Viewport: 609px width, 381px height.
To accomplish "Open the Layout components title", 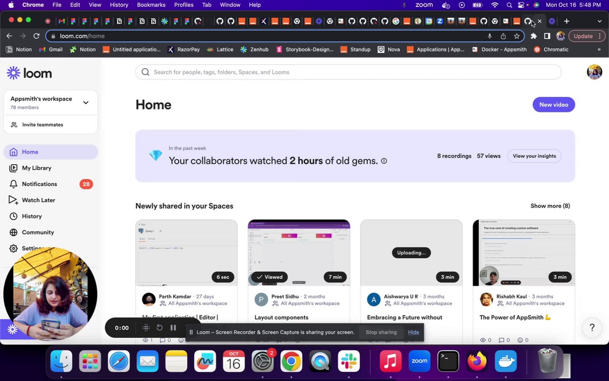I will pyautogui.click(x=281, y=318).
